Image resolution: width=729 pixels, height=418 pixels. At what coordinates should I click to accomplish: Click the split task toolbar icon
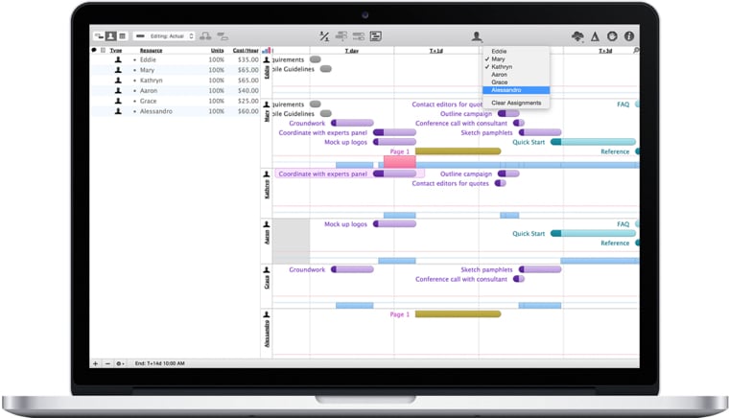(223, 35)
